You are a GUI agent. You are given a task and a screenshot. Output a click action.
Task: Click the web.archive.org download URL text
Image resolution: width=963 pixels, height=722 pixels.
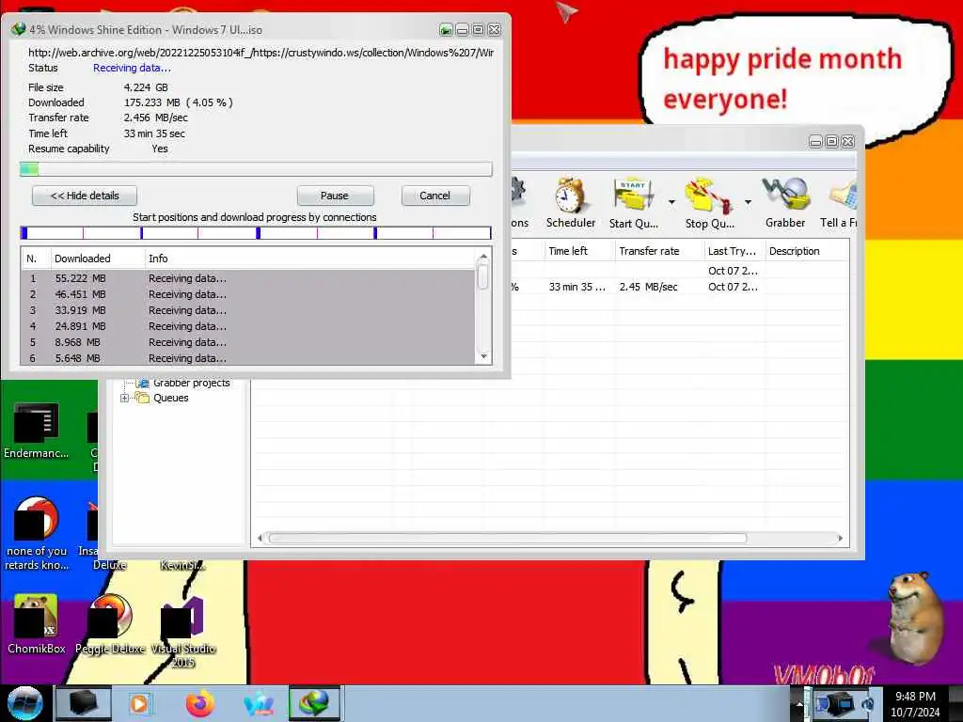(261, 53)
